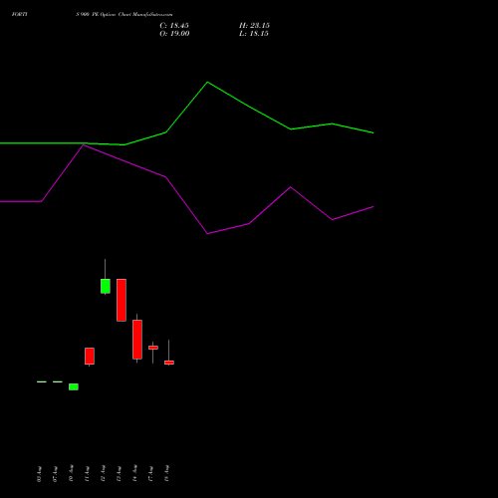This screenshot has height=498, width=498.
Task: Select the green candle for 12 Aug
Action: 106,286
